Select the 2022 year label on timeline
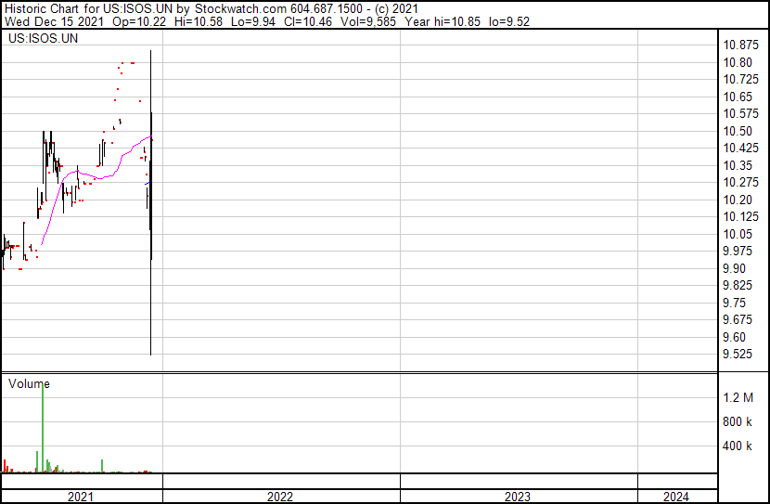Viewport: 770px width, 504px height. tap(280, 497)
